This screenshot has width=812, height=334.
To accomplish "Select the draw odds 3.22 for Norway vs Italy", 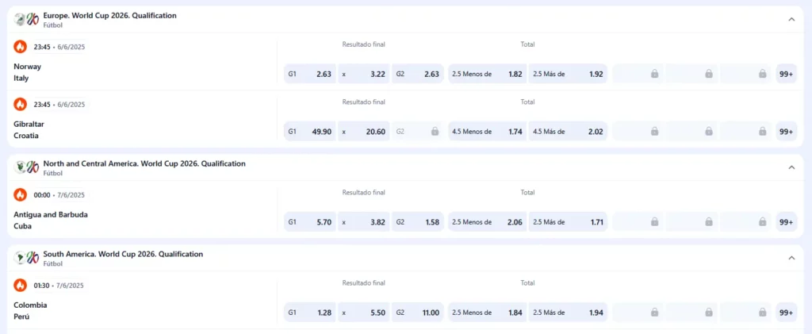I will click(x=364, y=74).
